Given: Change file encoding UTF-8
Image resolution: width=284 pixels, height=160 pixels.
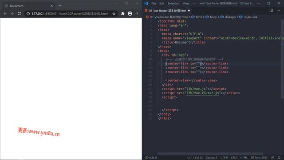Looking at the screenshot, I should pos(224,158).
